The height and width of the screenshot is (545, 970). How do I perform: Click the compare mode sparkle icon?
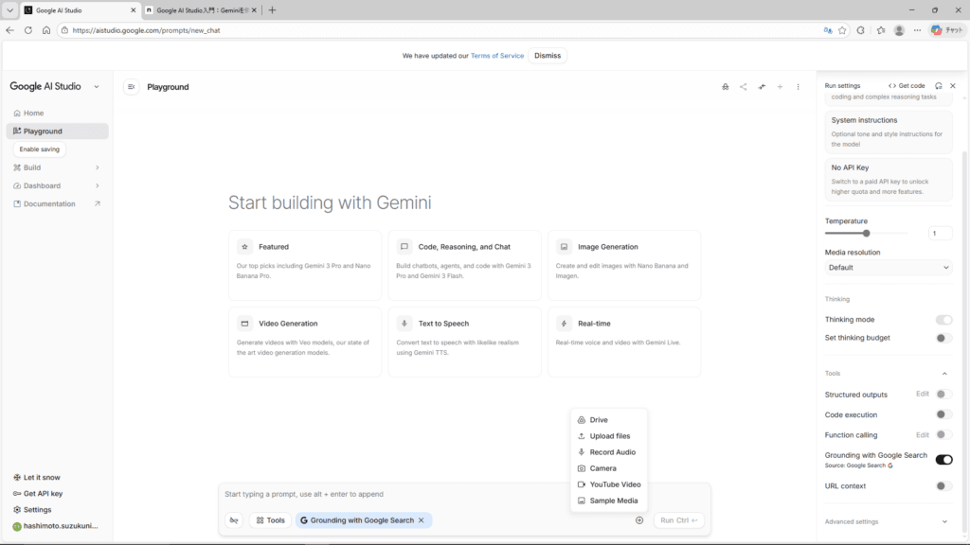pyautogui.click(x=762, y=87)
